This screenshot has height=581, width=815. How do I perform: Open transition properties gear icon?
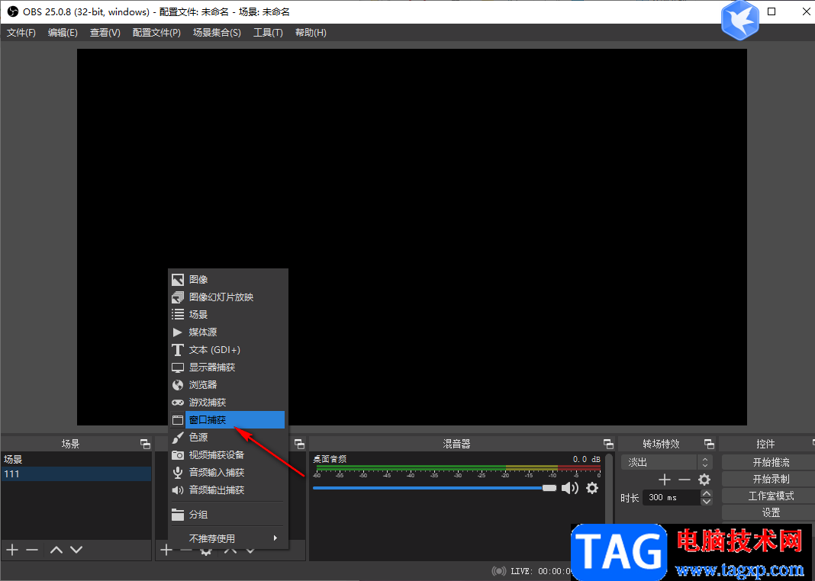click(x=704, y=480)
